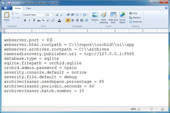Enable center text alignment
170x113 pixels.
[73, 20]
